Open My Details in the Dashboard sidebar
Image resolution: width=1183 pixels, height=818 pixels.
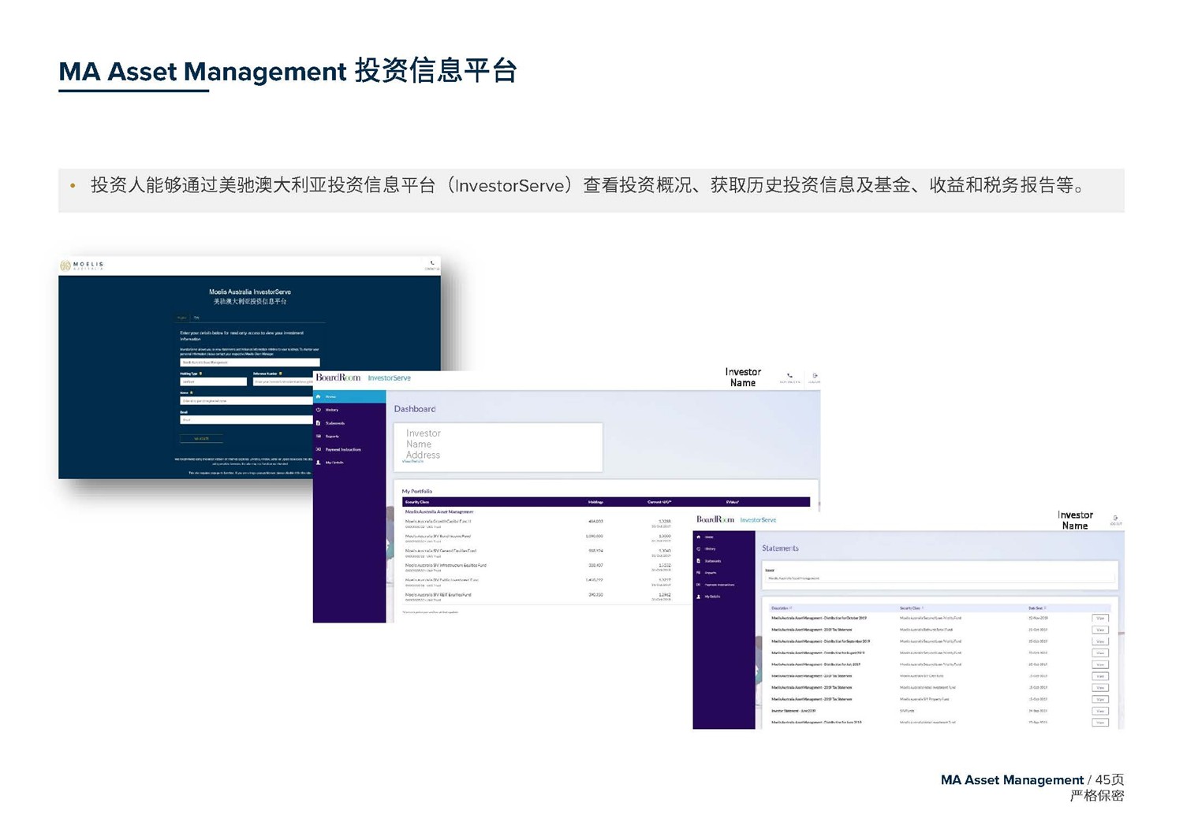point(334,463)
